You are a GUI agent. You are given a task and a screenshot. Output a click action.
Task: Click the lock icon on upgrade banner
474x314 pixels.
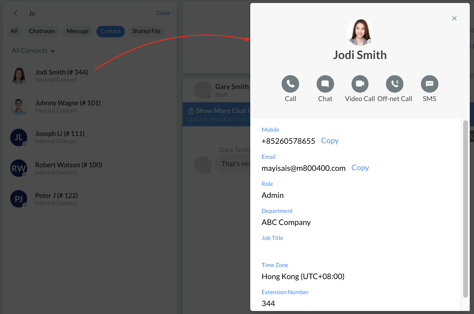click(191, 111)
